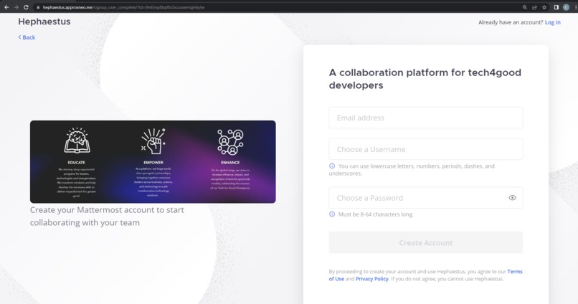Click the browser forward arrow
The height and width of the screenshot is (304, 578).
pos(16,7)
